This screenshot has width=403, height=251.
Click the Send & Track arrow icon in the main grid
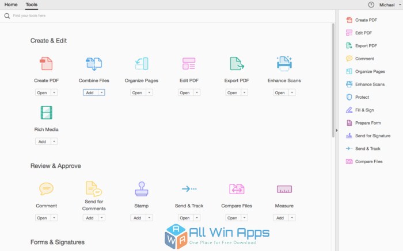coord(189,189)
